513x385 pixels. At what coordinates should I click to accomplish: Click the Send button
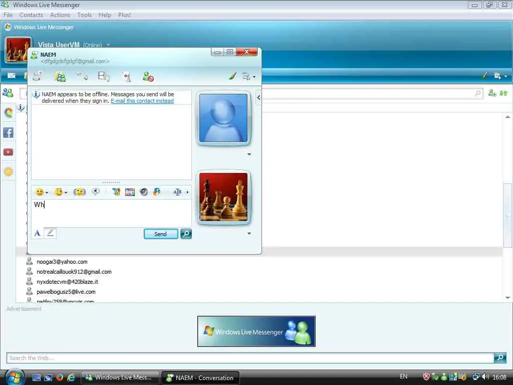tap(161, 234)
